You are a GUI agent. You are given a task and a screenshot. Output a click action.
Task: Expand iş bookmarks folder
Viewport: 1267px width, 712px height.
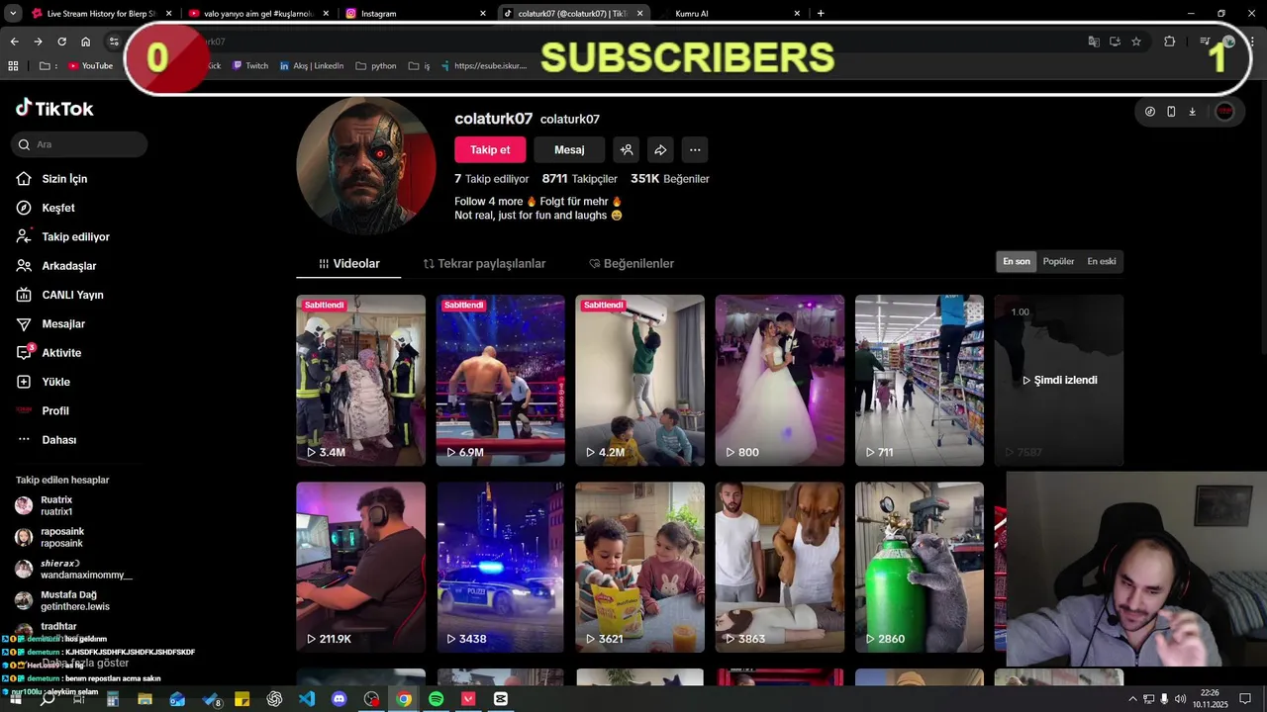(419, 66)
